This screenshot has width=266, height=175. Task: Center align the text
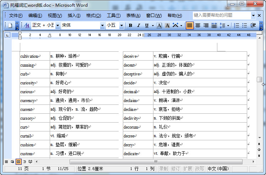click(x=197, y=26)
